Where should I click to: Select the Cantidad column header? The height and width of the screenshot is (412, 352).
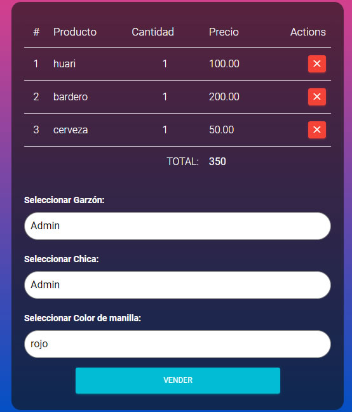coord(152,32)
